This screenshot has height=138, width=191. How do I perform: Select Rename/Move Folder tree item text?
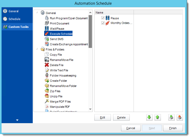tap(63, 86)
